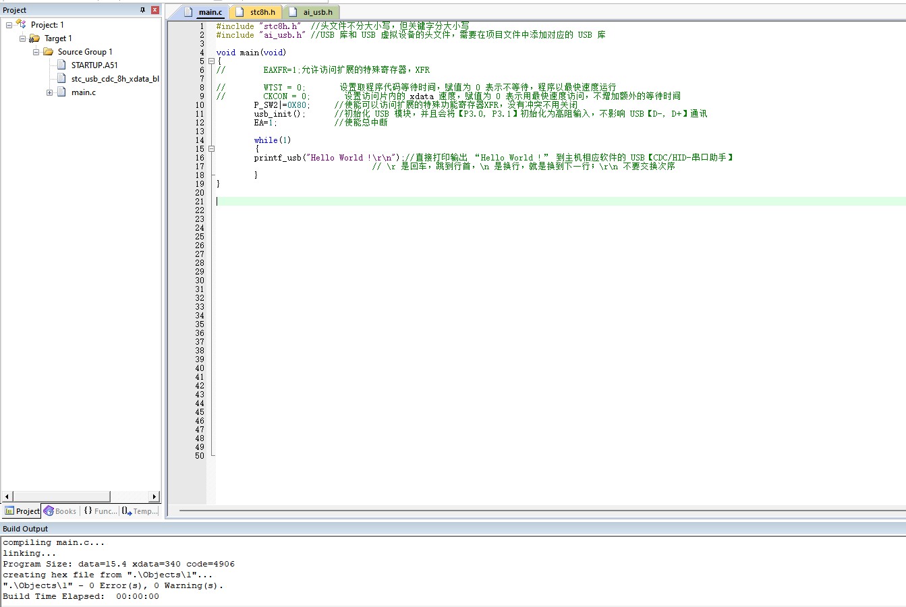Image resolution: width=906 pixels, height=607 pixels.
Task: Collapse the Source Group 1 folder node
Action: click(36, 52)
